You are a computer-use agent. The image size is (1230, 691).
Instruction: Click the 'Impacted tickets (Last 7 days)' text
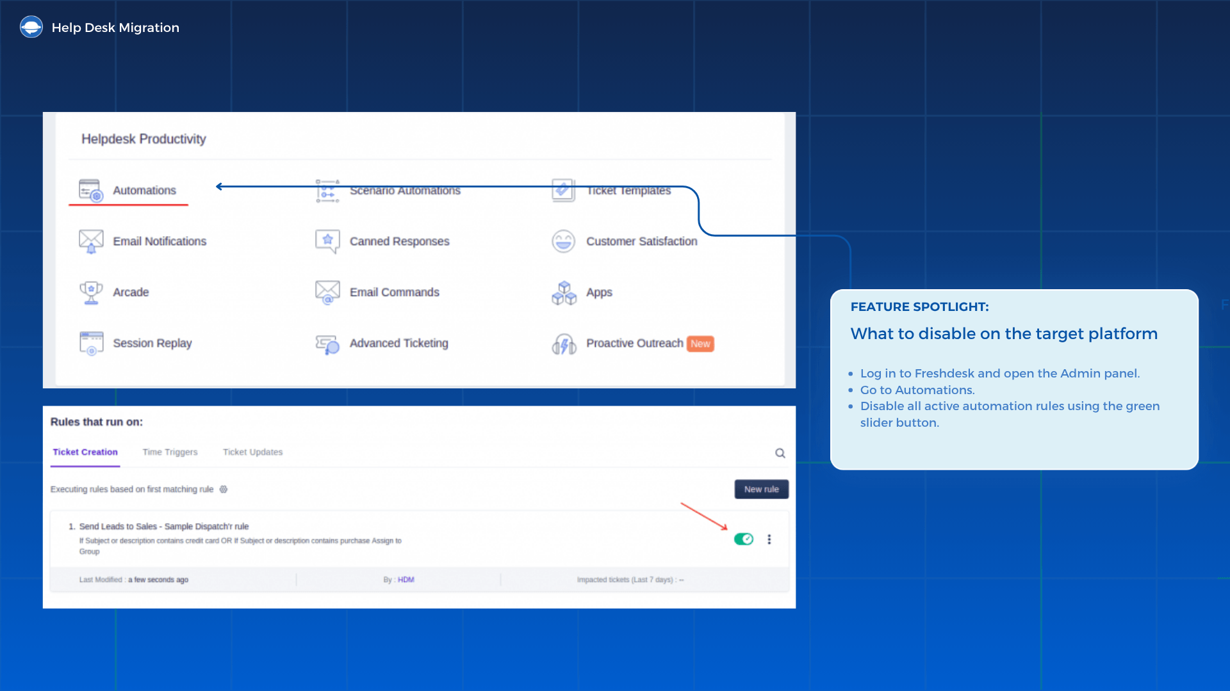coord(630,580)
